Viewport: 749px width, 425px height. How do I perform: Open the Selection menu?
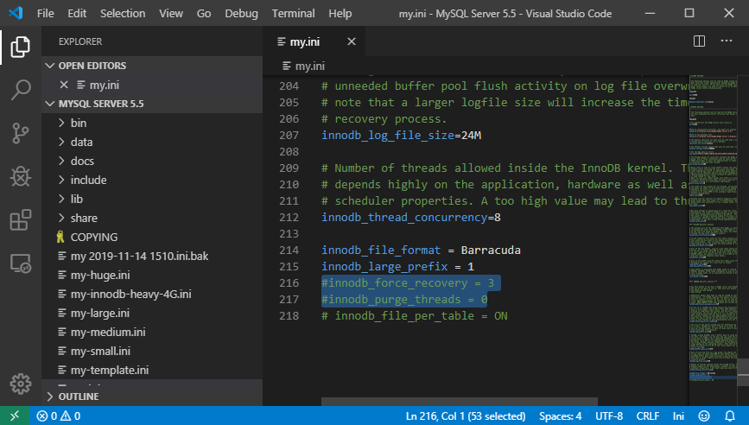point(123,13)
